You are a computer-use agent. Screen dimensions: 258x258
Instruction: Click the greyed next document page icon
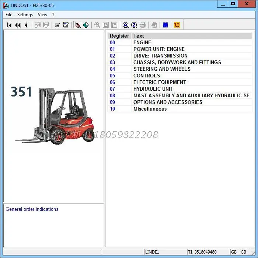[46, 25]
